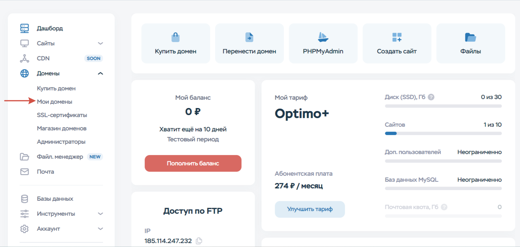Click the monitor icon beside Сайты

pos(25,43)
